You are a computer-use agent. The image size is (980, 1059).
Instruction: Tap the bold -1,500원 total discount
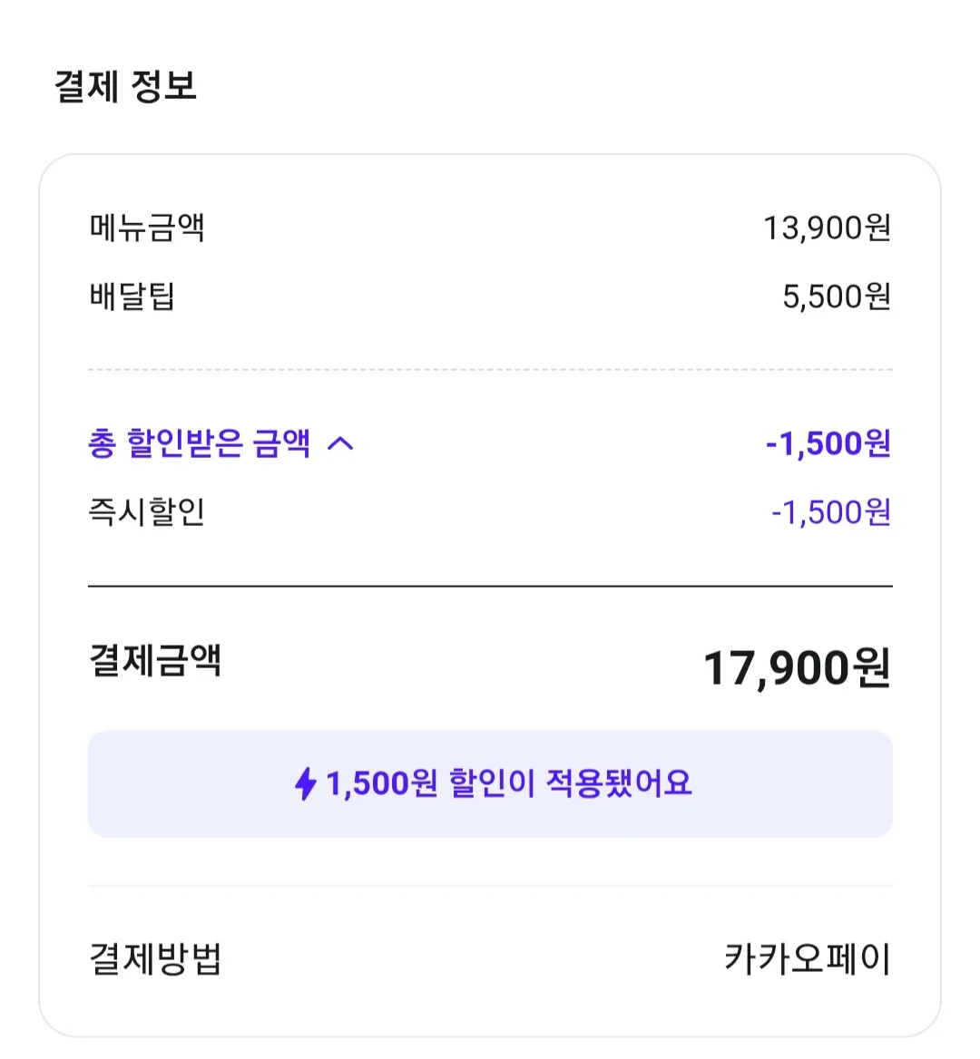point(828,443)
